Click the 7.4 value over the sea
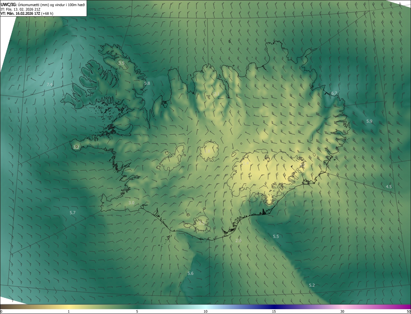 coord(49,84)
